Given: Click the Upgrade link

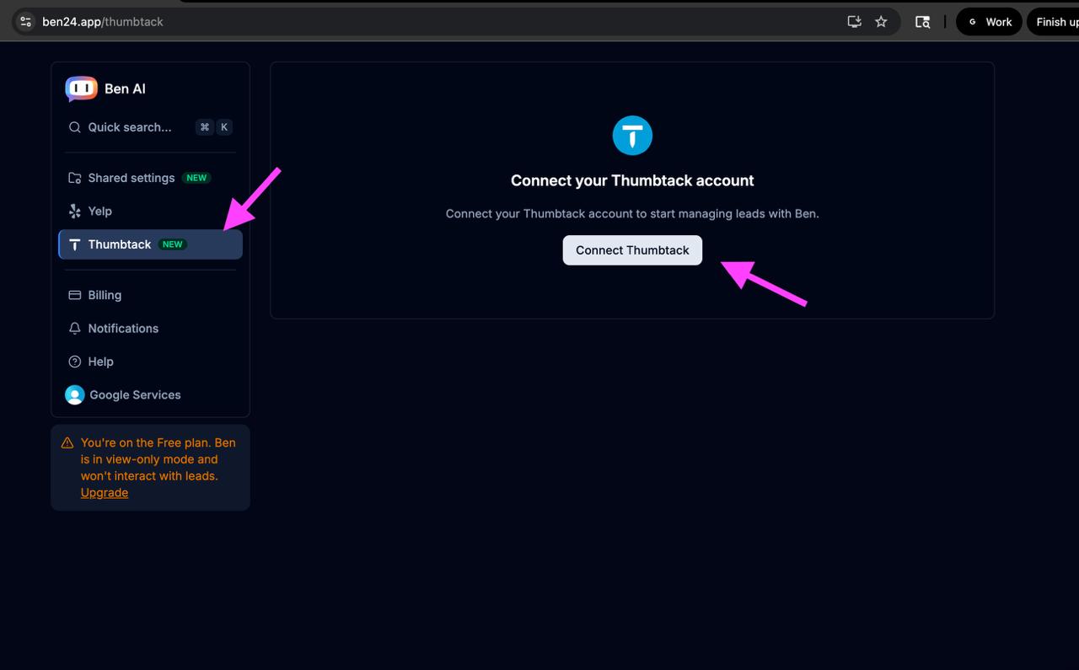Looking at the screenshot, I should tap(105, 493).
